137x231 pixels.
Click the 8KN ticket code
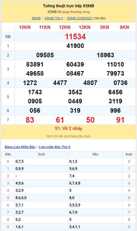tap(124, 27)
